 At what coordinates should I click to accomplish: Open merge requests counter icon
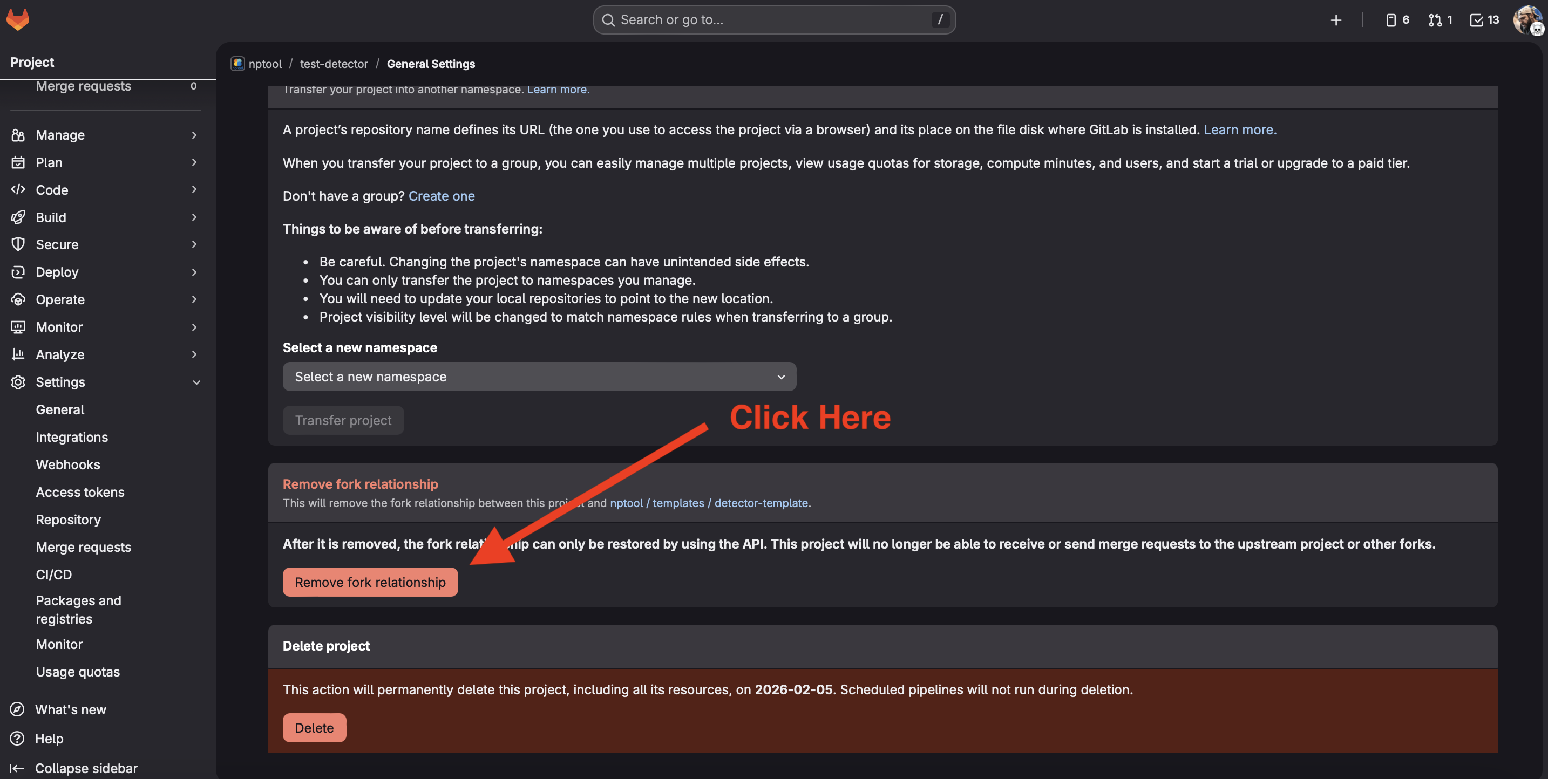click(x=1440, y=20)
